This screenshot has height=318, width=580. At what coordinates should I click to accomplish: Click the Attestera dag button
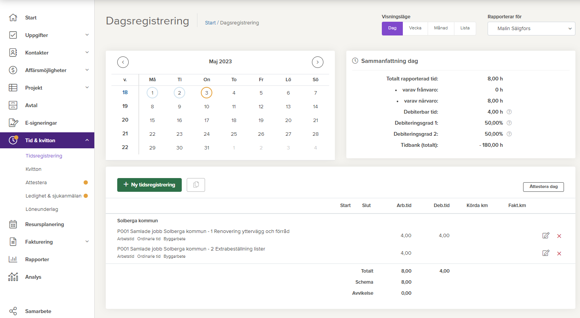[543, 187]
